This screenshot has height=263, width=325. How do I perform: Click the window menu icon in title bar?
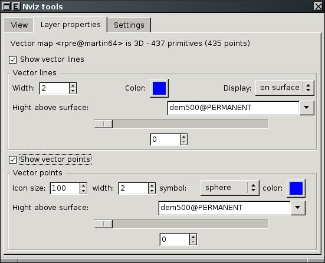[x=6, y=6]
